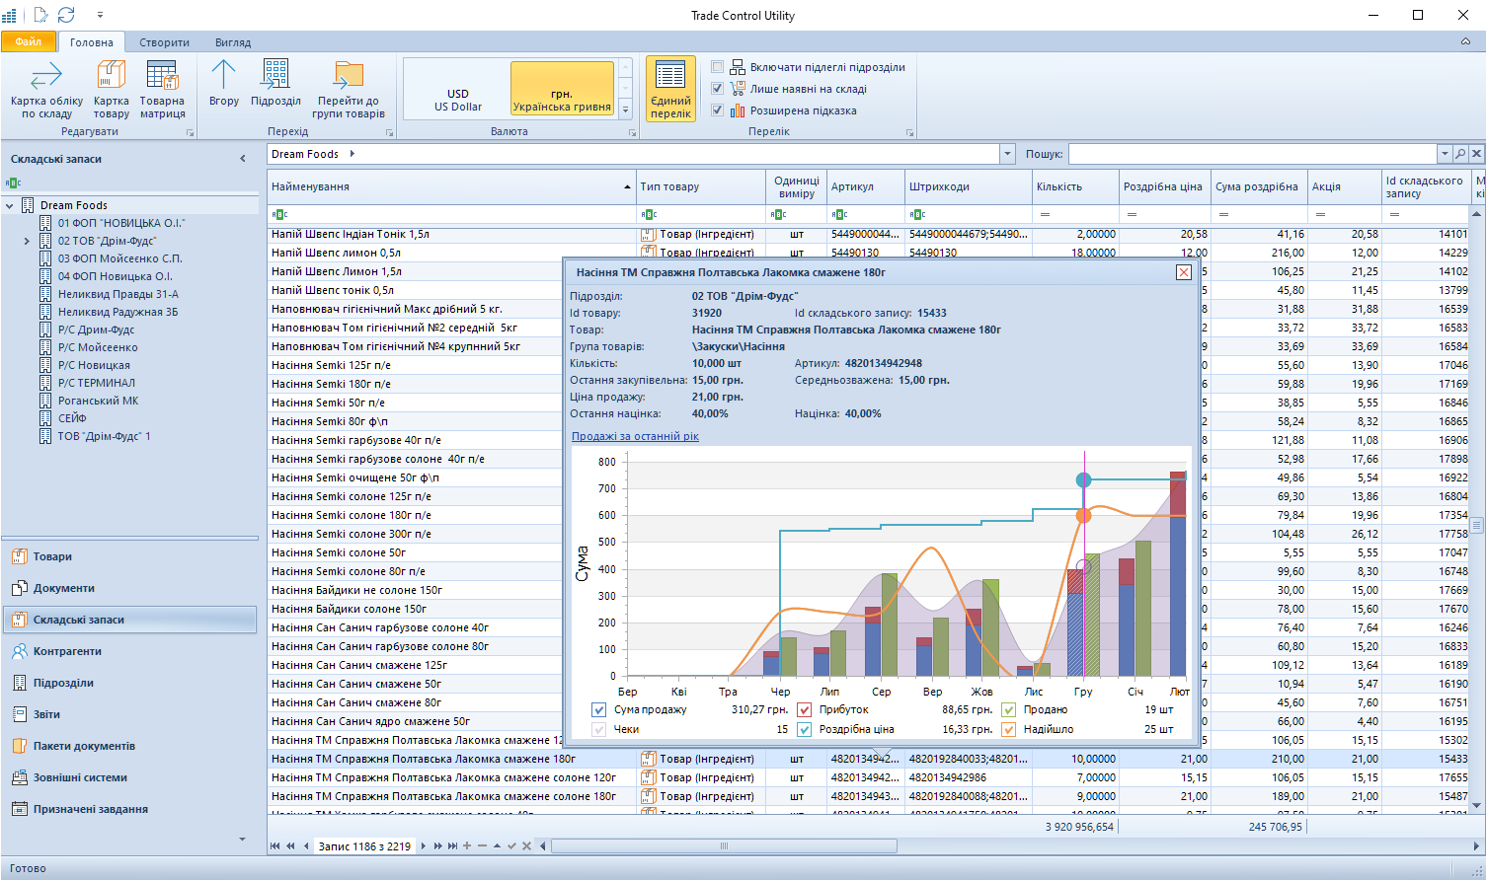Image resolution: width=1487 pixels, height=881 pixels.
Task: Go to the last record
Action: [x=452, y=845]
